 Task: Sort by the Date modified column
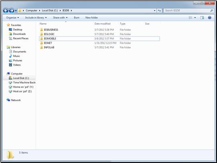coord(102,24)
